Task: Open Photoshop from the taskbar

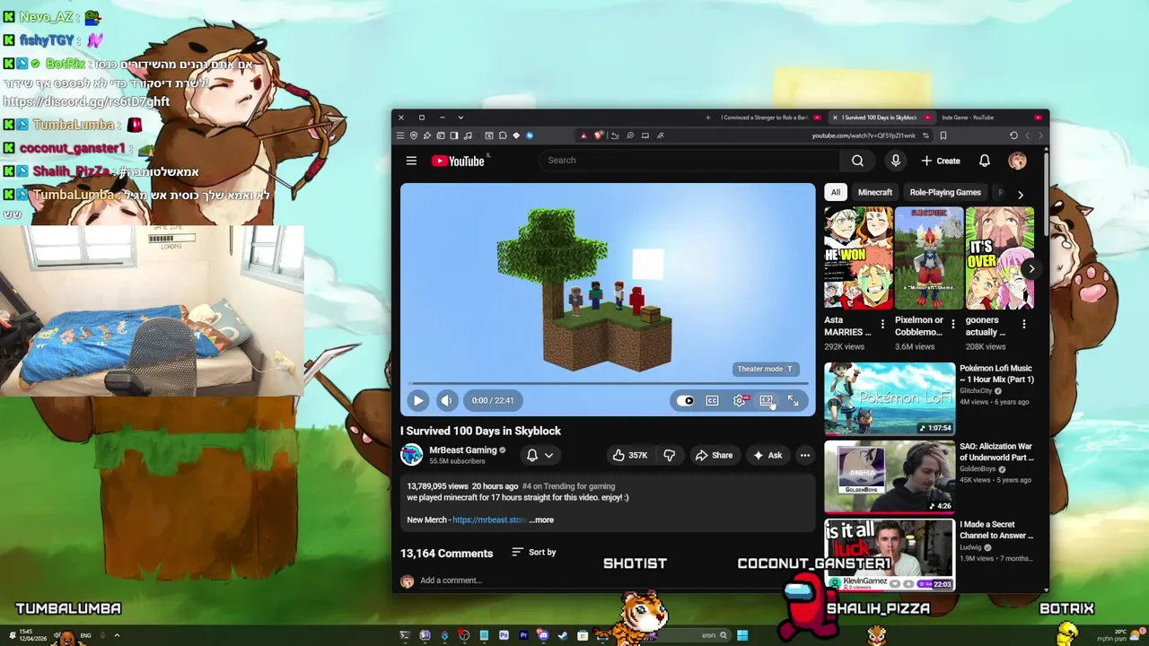Action: (x=504, y=636)
